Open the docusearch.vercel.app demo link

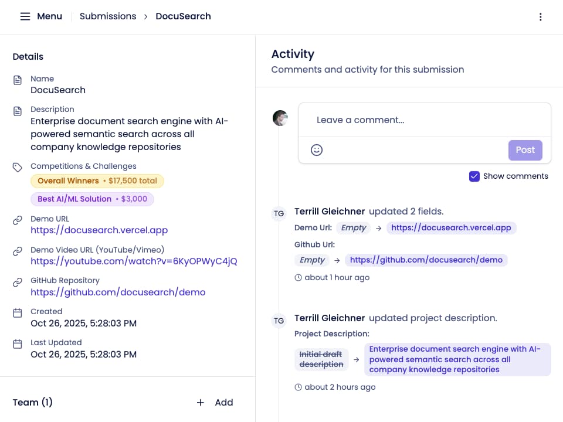pos(99,230)
